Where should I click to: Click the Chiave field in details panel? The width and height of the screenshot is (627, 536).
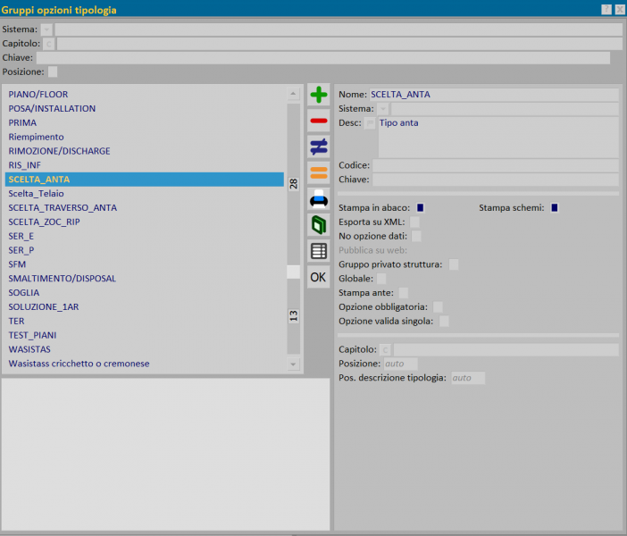click(x=496, y=180)
